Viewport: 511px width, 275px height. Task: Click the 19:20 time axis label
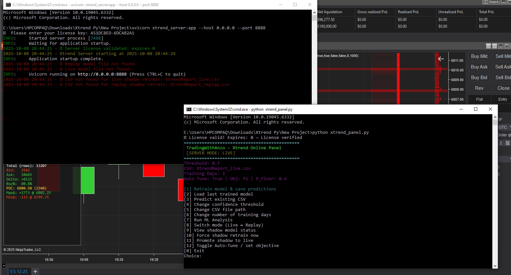(119, 260)
